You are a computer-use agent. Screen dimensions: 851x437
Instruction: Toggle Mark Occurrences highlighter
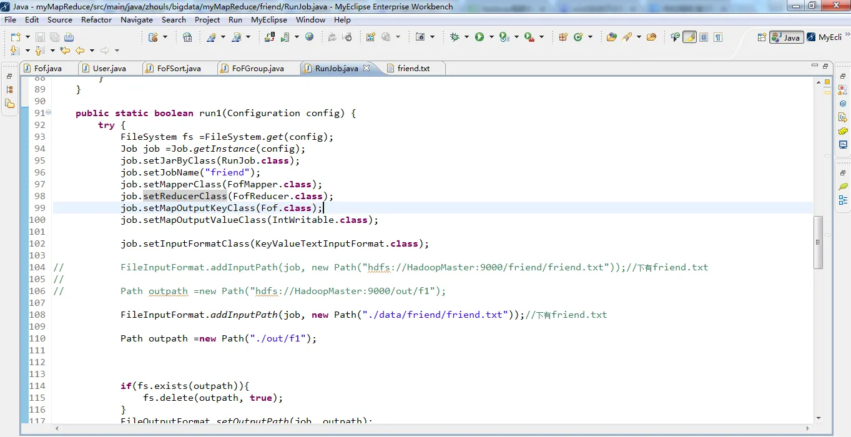(x=689, y=37)
